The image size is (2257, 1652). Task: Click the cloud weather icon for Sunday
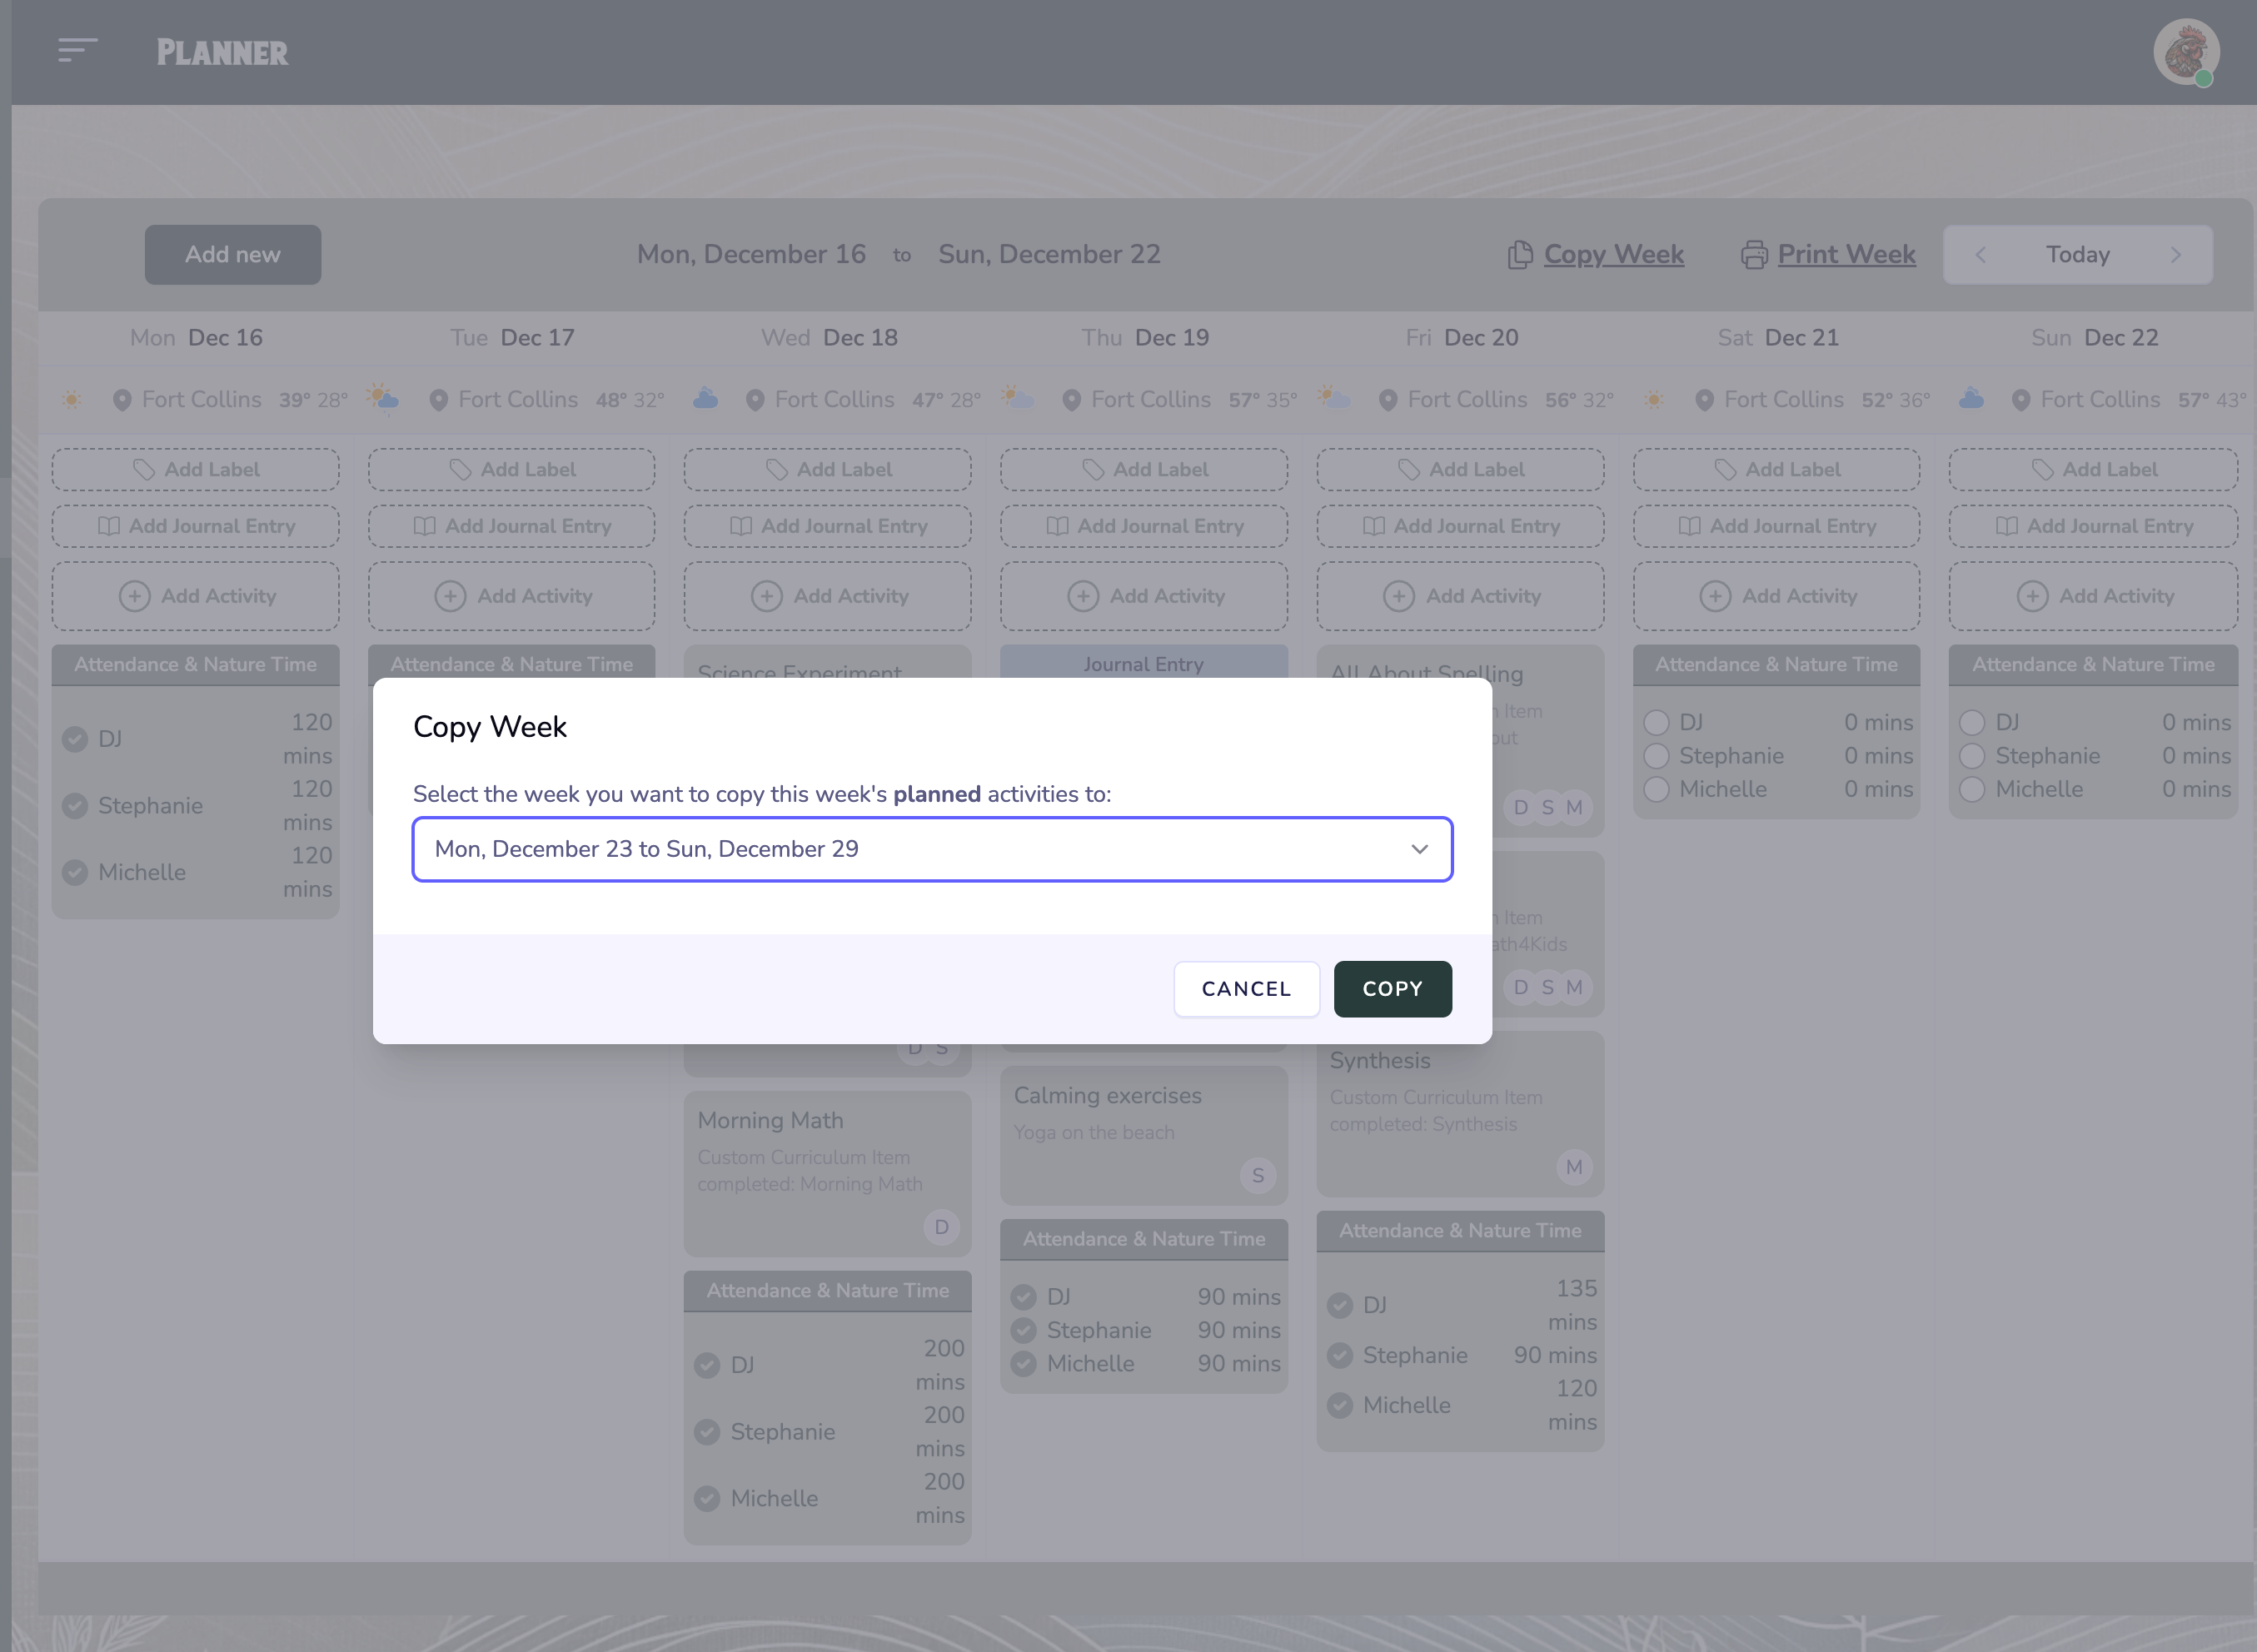[1971, 399]
